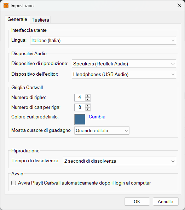The height and width of the screenshot is (210, 185).
Task: Open the Tempo di dissolvenza dropdown
Action: (x=120, y=161)
